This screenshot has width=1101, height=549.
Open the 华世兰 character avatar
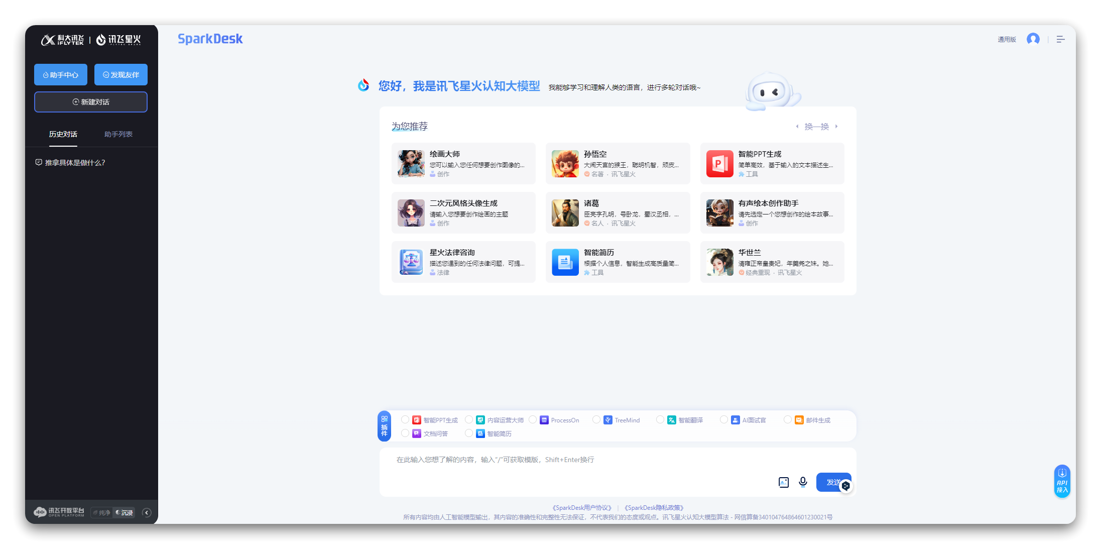point(719,262)
